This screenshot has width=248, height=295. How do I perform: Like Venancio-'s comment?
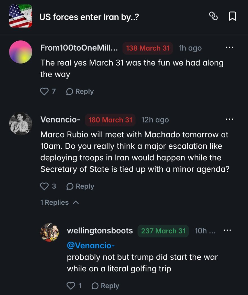(45, 186)
